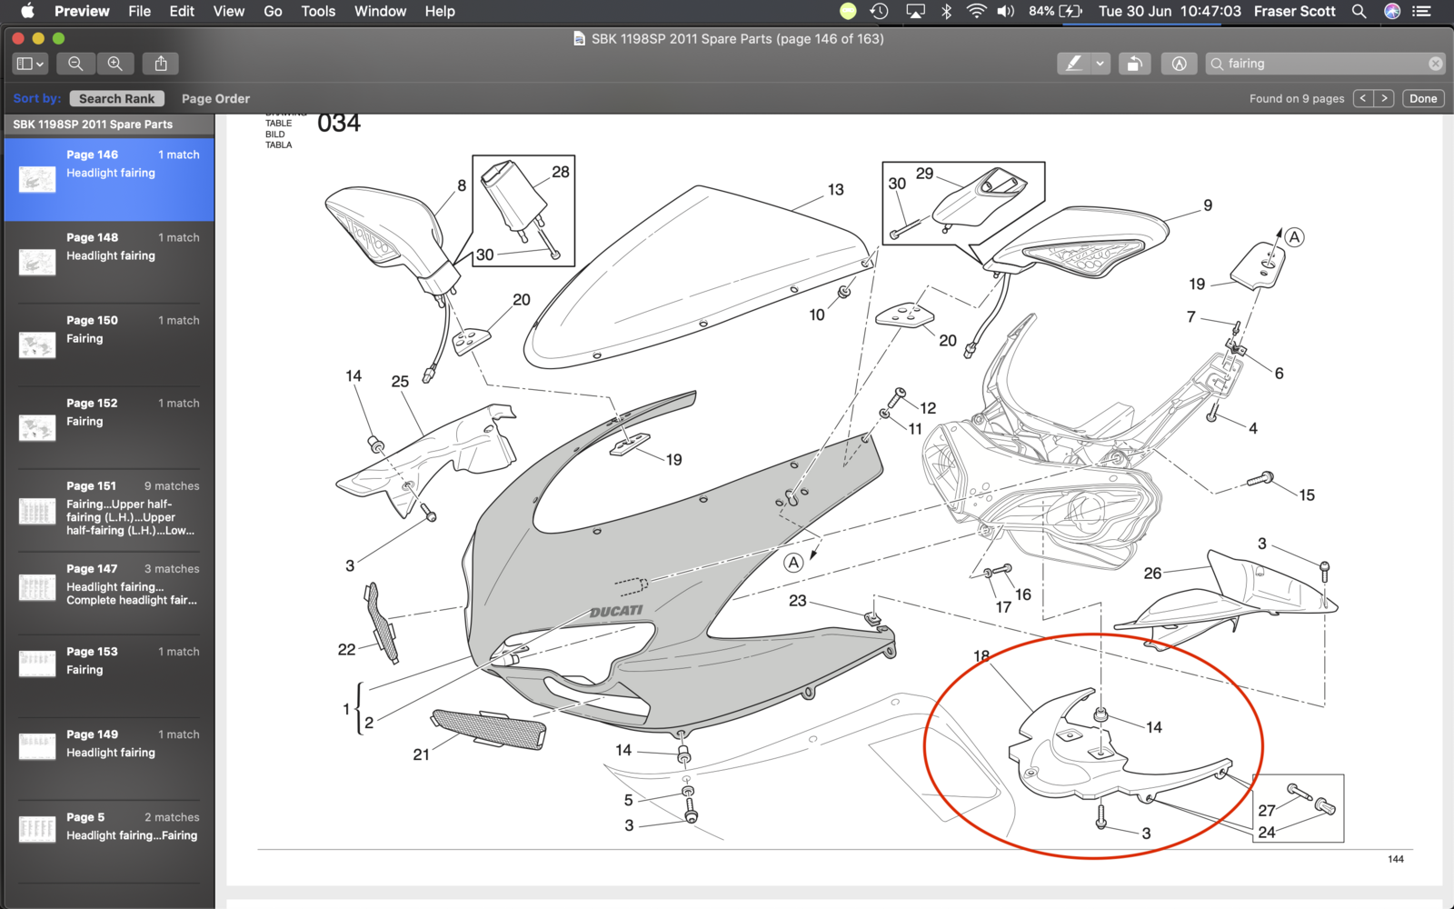The height and width of the screenshot is (909, 1454).
Task: Open Spotlight search in the menu bar
Action: coord(1359,12)
